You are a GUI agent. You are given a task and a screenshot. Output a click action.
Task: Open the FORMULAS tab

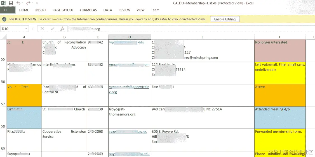(x=88, y=10)
